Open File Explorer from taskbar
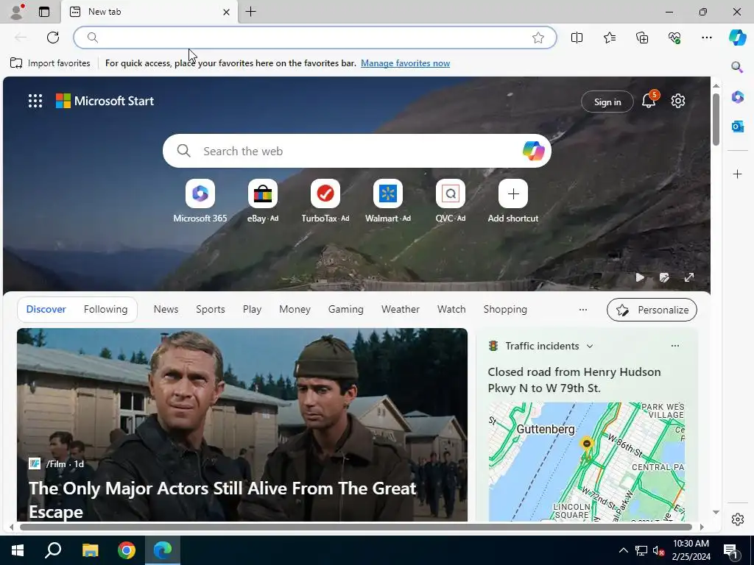The image size is (754, 565). pos(90,550)
